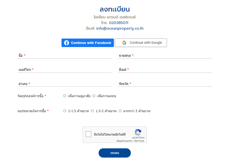
Task: Click the Facebook logo icon
Action: 67,43
